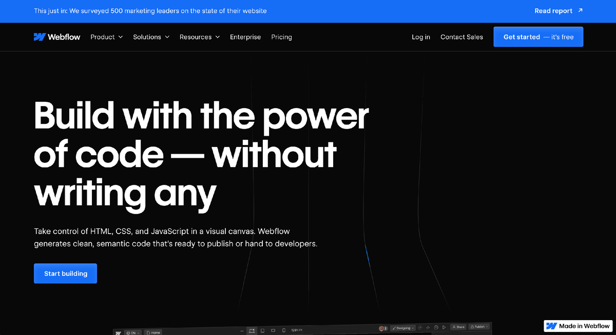Select the desktop breakpoint icon in Designer preview
Image resolution: width=616 pixels, height=335 pixels.
(x=252, y=330)
